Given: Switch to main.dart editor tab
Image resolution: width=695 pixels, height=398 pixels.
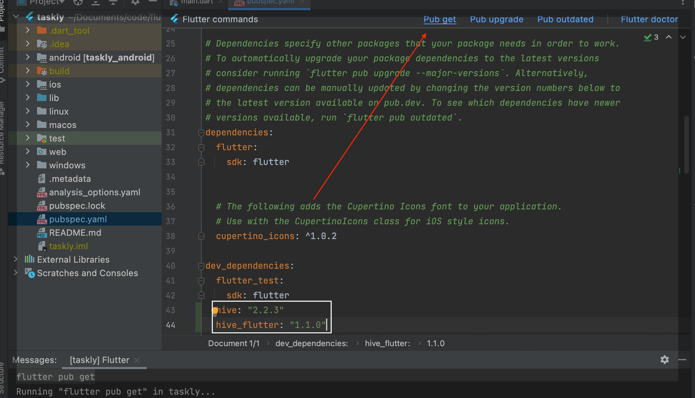Looking at the screenshot, I should click(x=197, y=2).
